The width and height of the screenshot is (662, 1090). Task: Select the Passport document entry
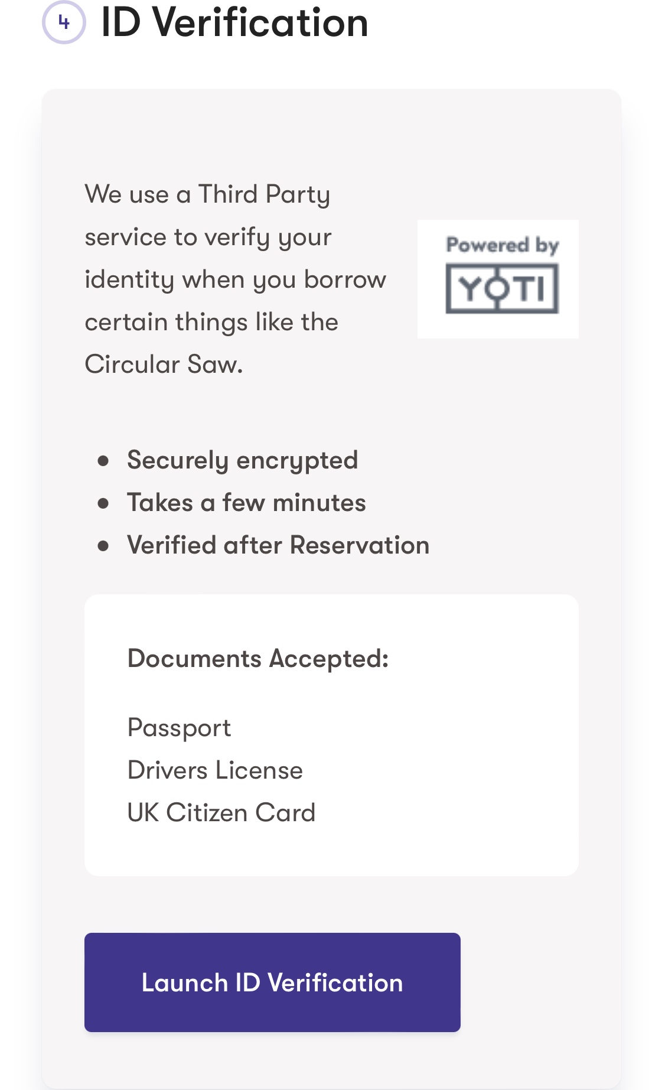[179, 728]
